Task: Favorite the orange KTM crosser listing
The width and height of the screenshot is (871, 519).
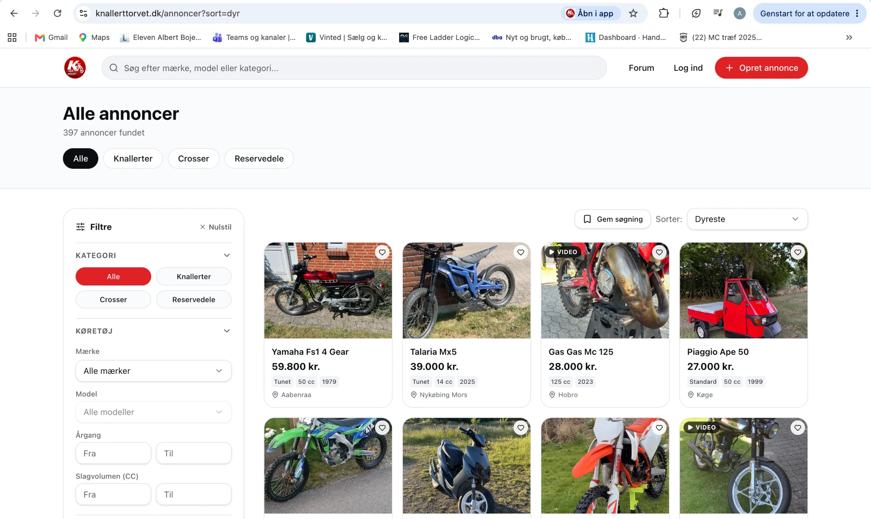Action: click(659, 428)
